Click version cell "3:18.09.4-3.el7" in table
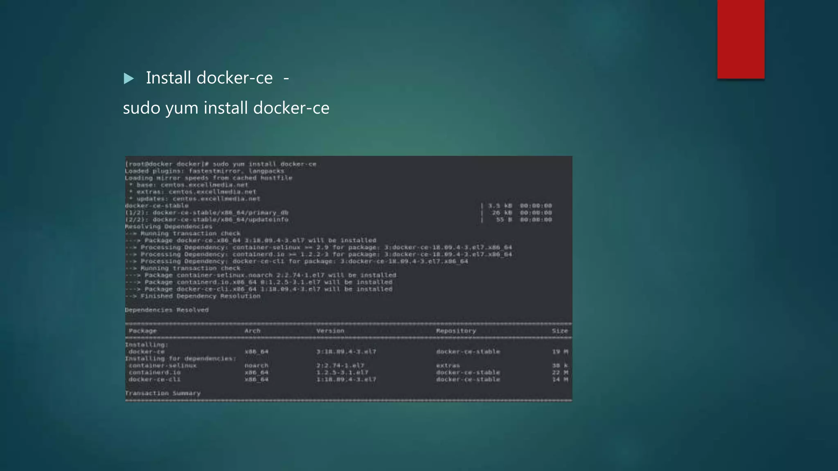Image resolution: width=838 pixels, height=471 pixels. coord(346,352)
